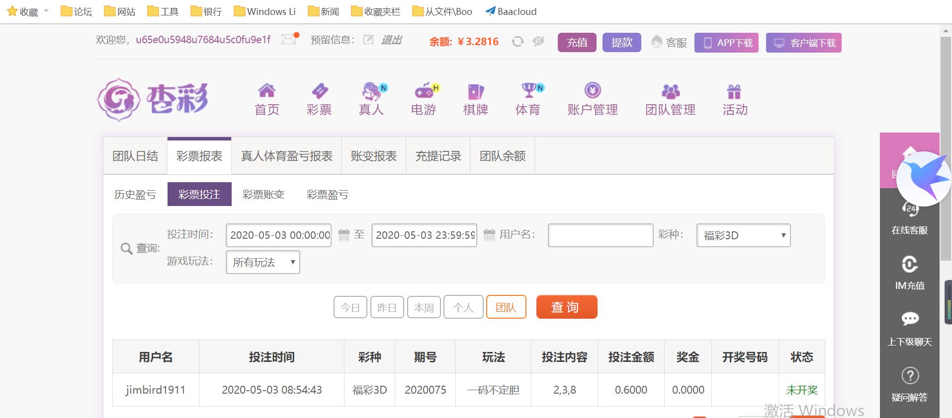Open the 首页 home icon
The image size is (952, 418).
(x=267, y=91)
